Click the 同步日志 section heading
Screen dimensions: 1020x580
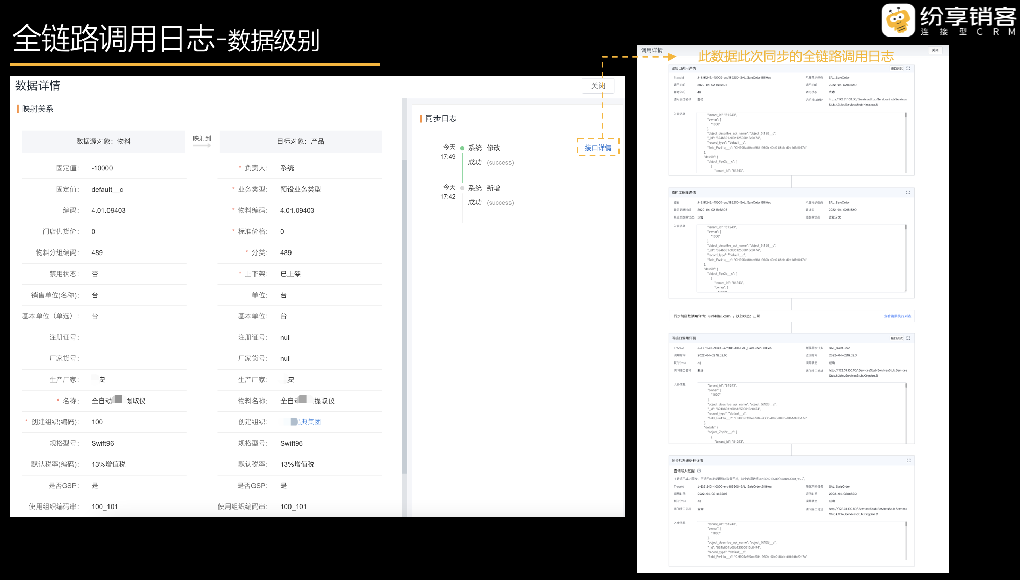[x=441, y=118]
